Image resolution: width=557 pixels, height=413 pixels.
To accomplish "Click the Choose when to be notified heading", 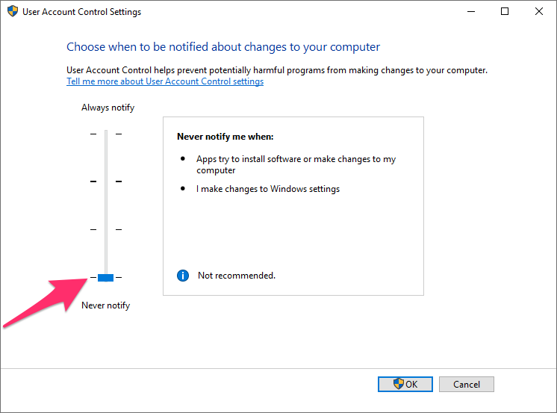I will [x=223, y=47].
